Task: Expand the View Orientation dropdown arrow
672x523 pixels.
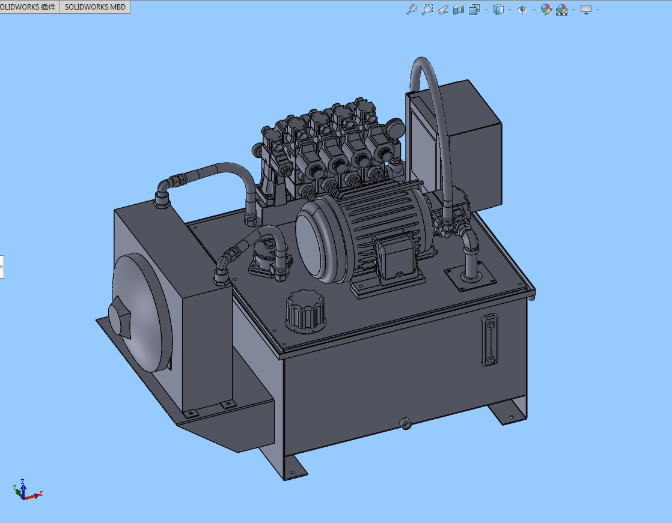Action: [x=486, y=10]
